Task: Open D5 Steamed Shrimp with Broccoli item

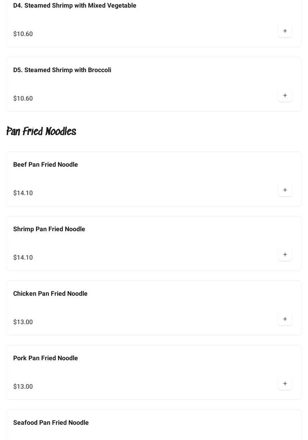Action: coord(62,70)
